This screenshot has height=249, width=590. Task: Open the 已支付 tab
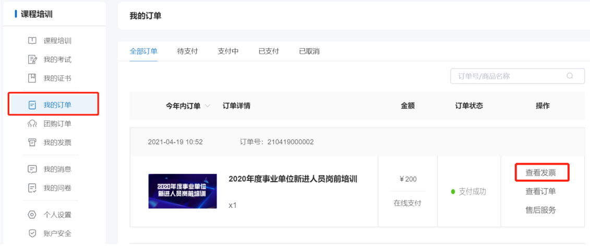pyautogui.click(x=269, y=51)
